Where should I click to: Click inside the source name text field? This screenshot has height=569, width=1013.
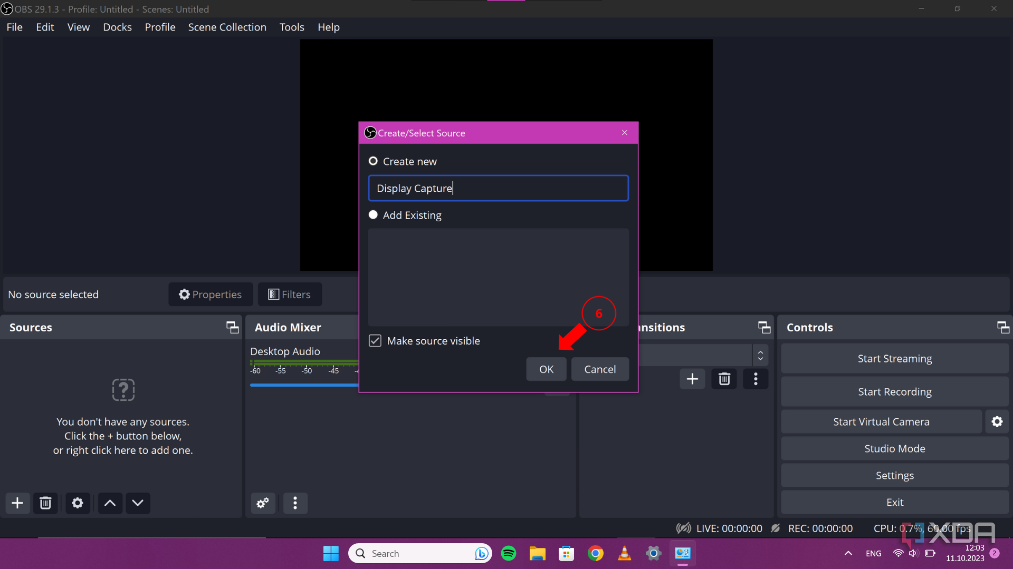pyautogui.click(x=498, y=188)
